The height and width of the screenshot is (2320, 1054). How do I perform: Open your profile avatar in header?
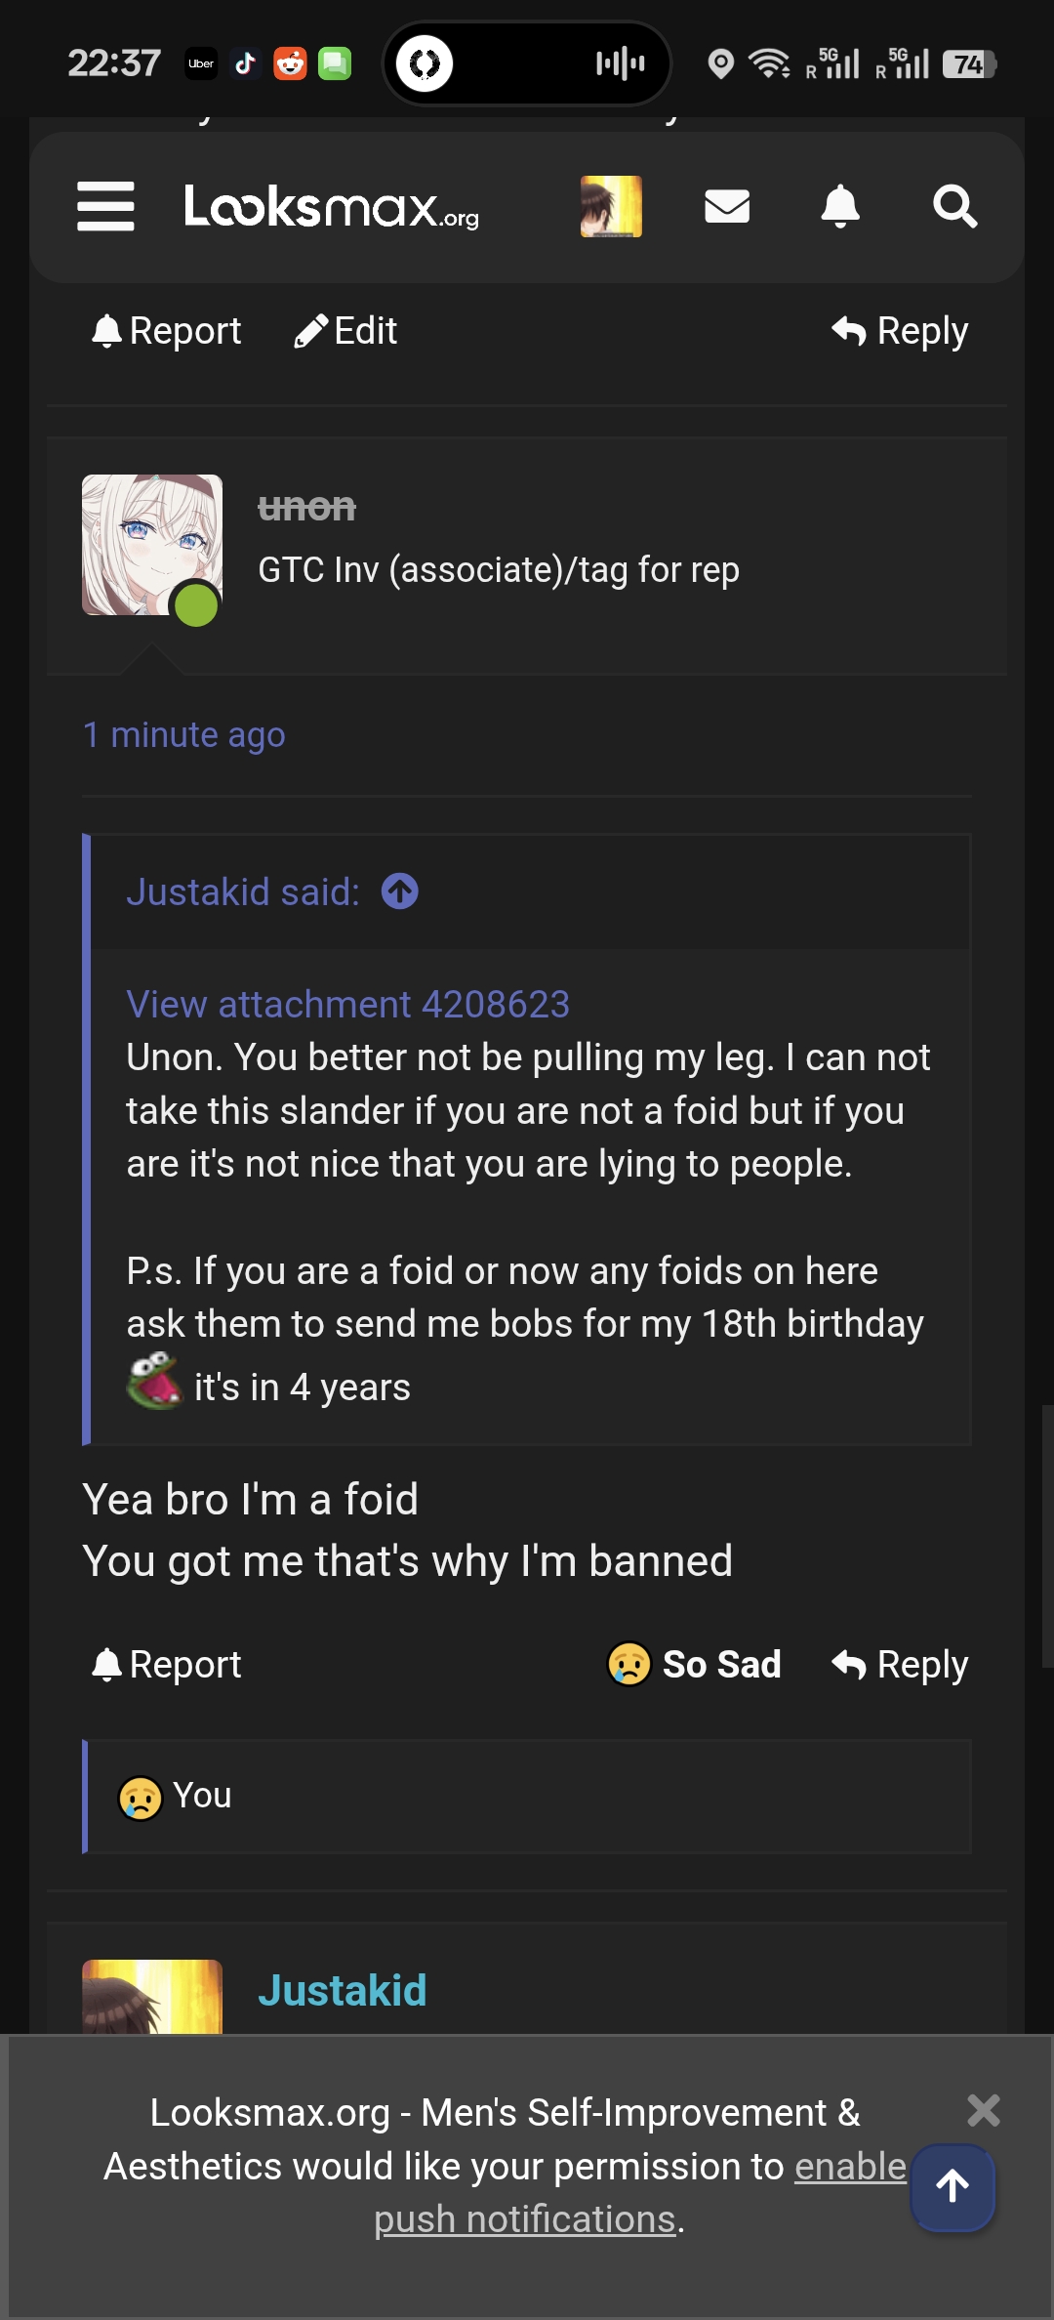tap(611, 206)
